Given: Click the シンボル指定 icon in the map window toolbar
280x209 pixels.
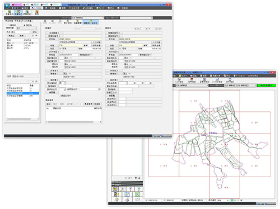Looking at the screenshot, I should tap(217, 80).
